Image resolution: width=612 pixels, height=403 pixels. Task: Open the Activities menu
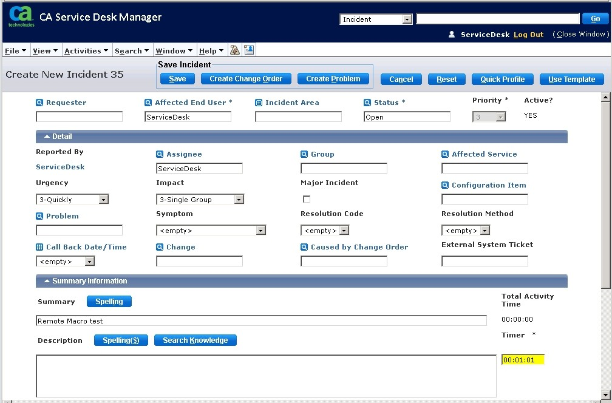pyautogui.click(x=86, y=51)
